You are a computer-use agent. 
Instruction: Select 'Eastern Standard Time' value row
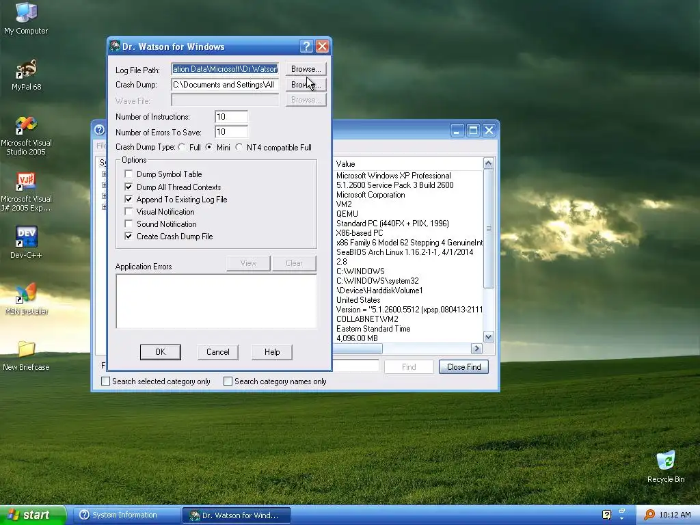(373, 329)
